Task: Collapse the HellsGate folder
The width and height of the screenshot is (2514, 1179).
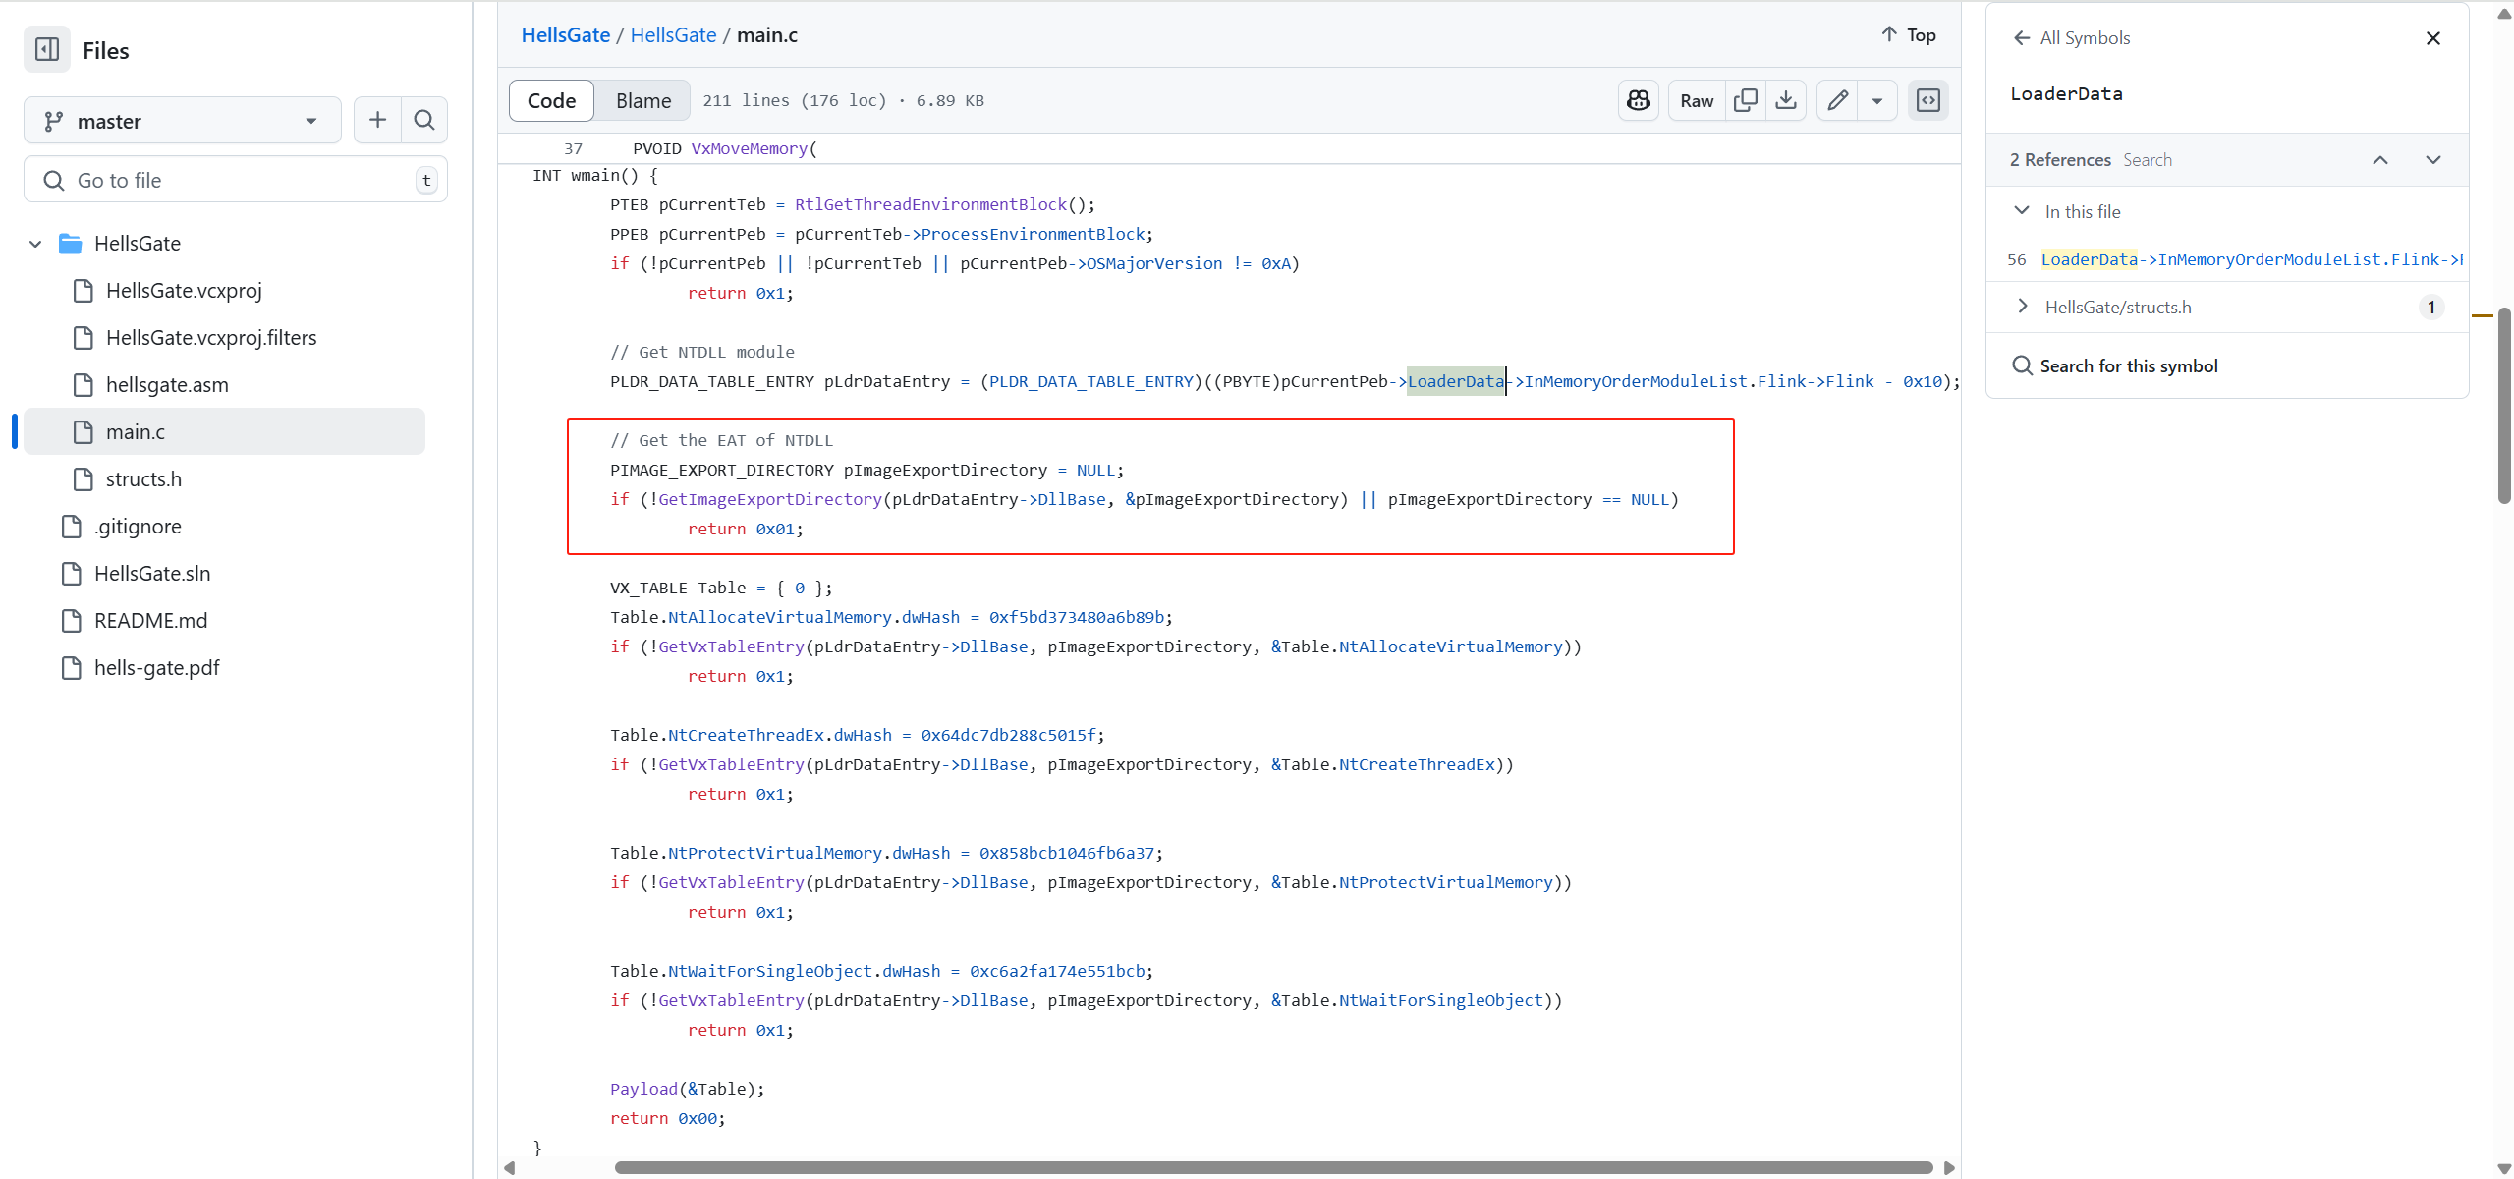Action: (x=35, y=244)
